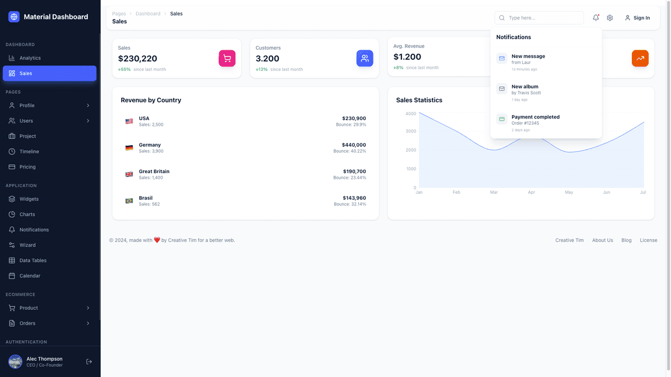671x377 pixels.
Task: Open Data Tables from the sidebar
Action: 34,260
